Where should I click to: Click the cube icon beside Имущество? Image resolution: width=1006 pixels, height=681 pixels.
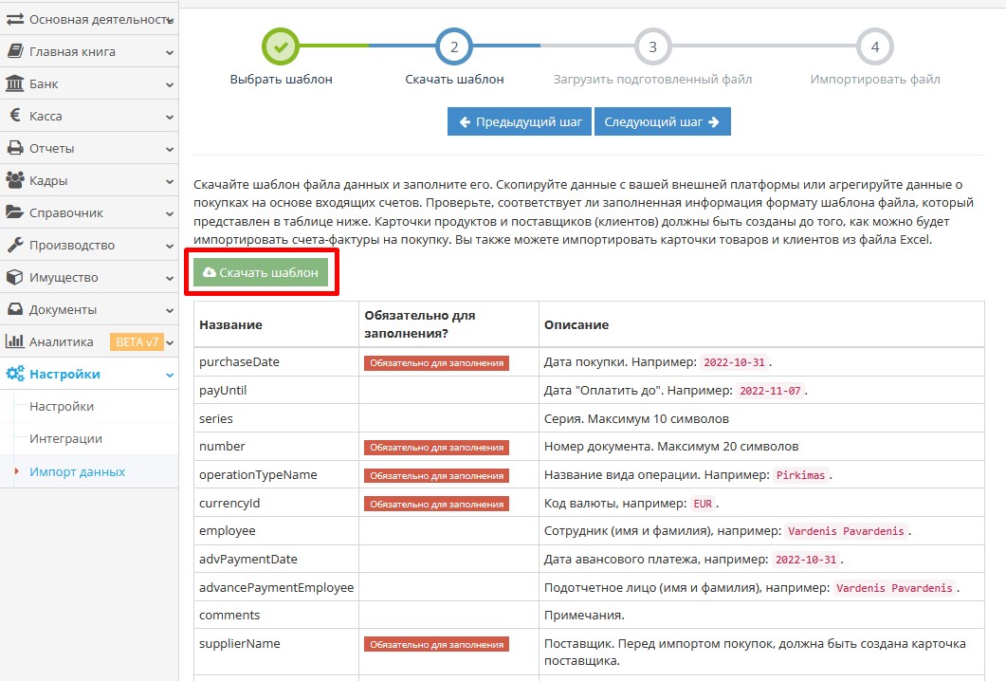point(15,278)
